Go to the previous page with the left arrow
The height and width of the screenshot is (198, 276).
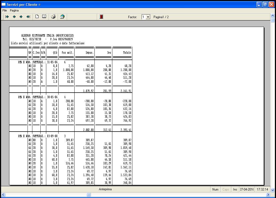coord(14,17)
